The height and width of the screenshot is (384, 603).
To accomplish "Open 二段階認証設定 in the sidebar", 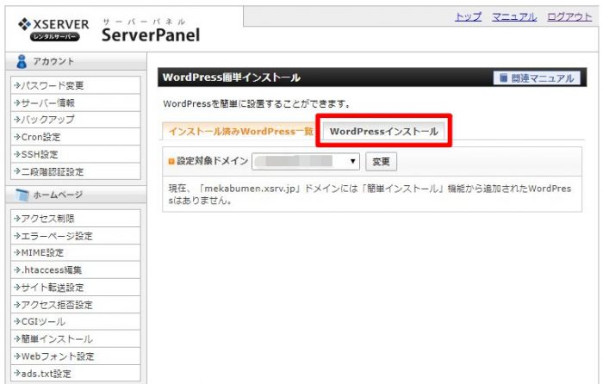I will click(x=76, y=171).
